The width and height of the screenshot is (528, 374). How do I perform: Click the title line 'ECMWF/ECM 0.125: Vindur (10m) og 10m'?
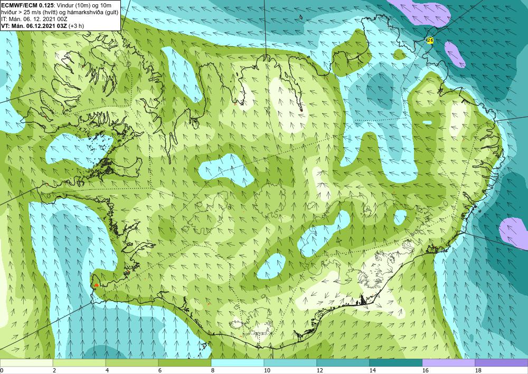pyautogui.click(x=56, y=5)
